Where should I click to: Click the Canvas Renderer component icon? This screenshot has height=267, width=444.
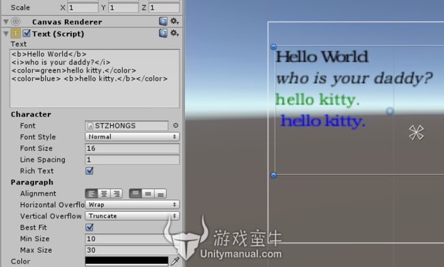coord(16,22)
